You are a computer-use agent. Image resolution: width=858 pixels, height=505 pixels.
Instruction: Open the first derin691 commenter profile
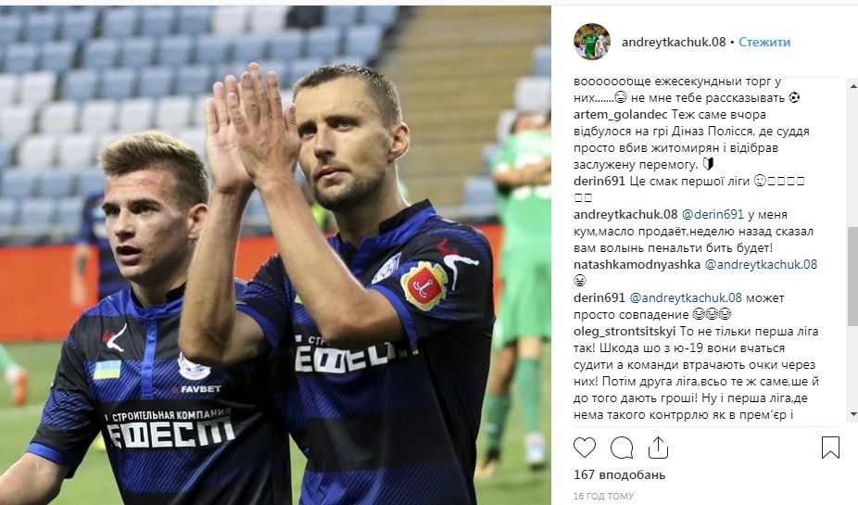point(599,181)
